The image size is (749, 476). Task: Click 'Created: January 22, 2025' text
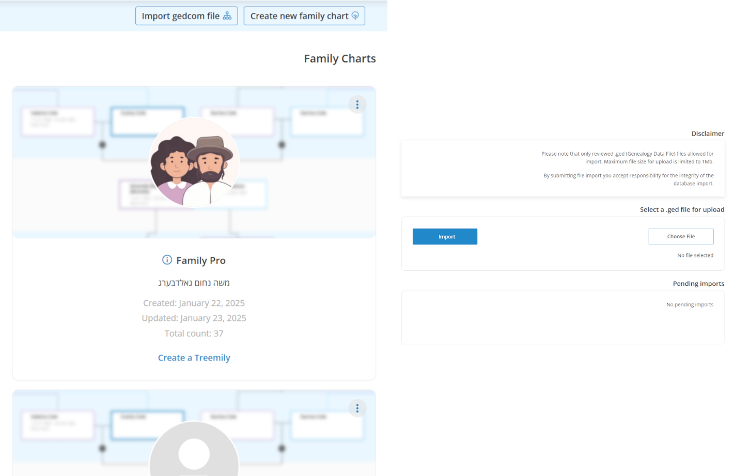(x=194, y=303)
